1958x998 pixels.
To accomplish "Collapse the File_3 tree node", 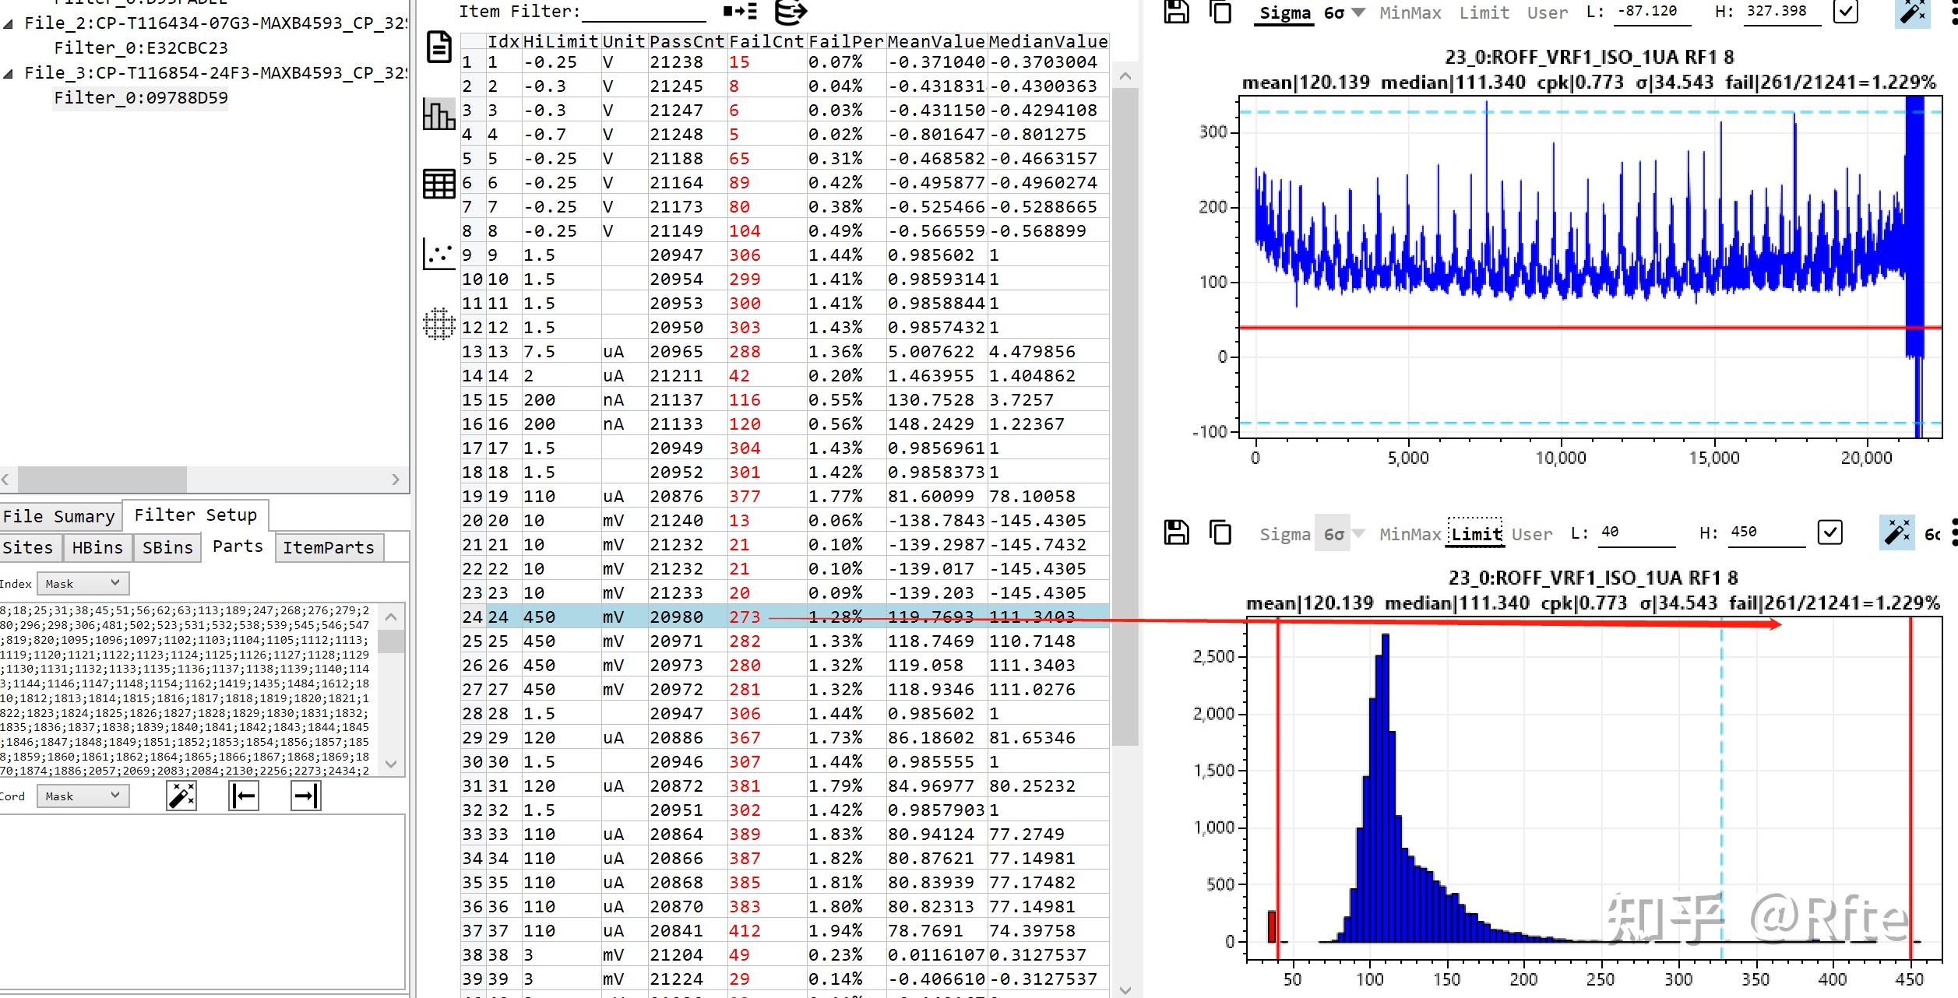I will (9, 74).
